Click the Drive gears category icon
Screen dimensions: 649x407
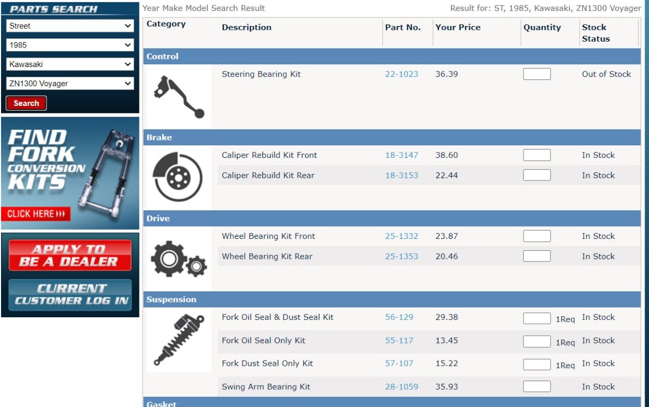(x=178, y=258)
